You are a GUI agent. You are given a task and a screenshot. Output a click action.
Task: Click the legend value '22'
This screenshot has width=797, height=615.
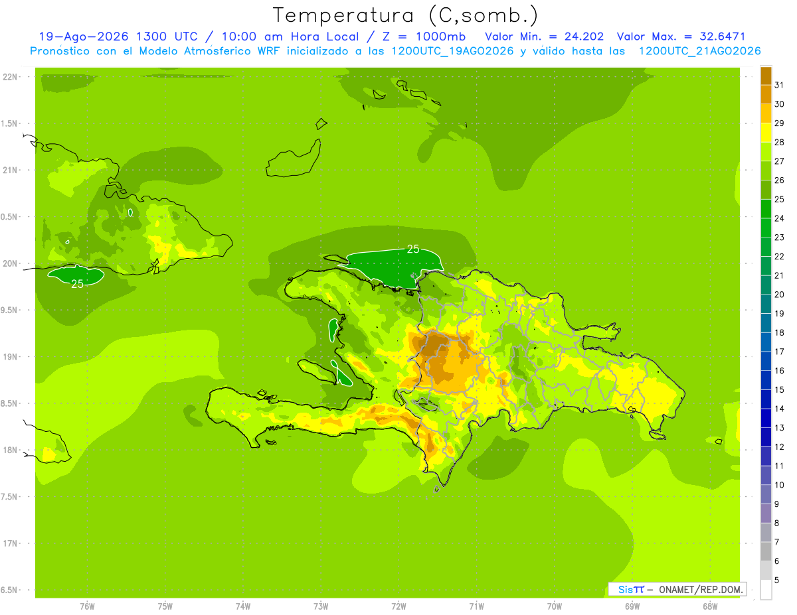[780, 257]
